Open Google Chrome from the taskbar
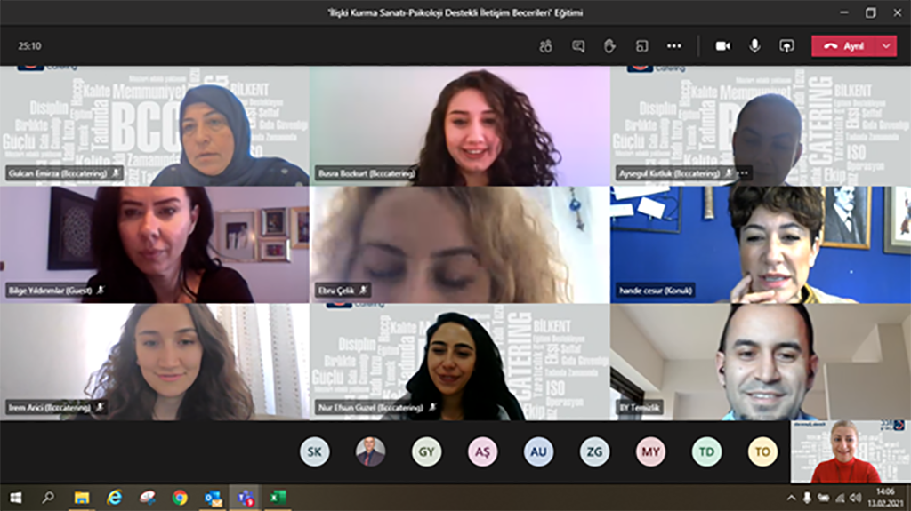 pos(180,498)
